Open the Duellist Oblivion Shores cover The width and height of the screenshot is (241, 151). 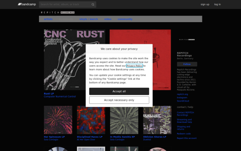[x=157, y=120]
